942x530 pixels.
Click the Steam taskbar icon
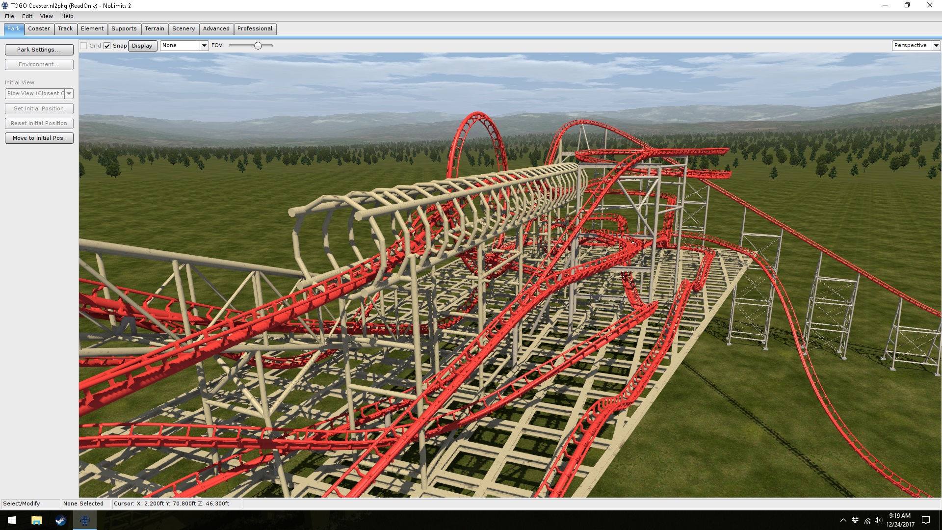pyautogui.click(x=60, y=520)
